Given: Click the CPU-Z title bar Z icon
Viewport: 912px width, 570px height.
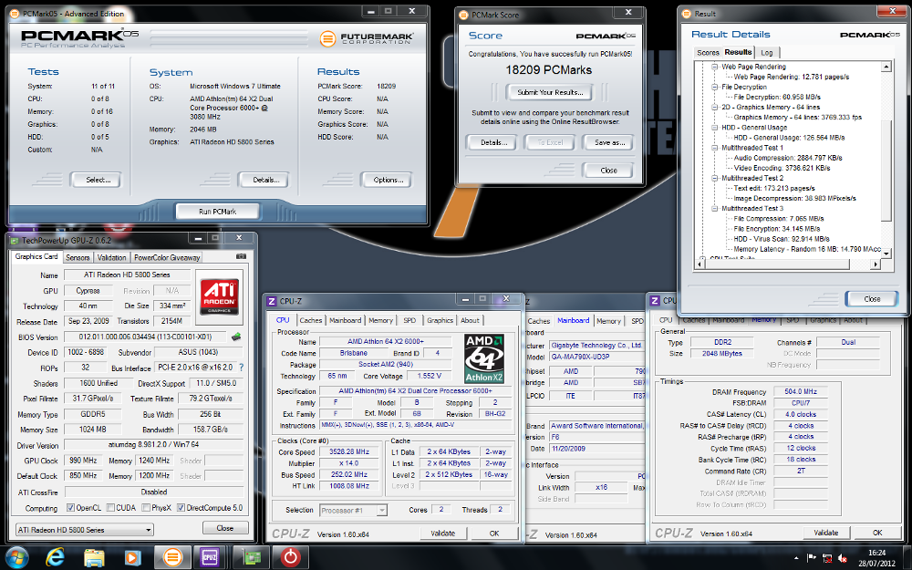Looking at the screenshot, I should [271, 301].
